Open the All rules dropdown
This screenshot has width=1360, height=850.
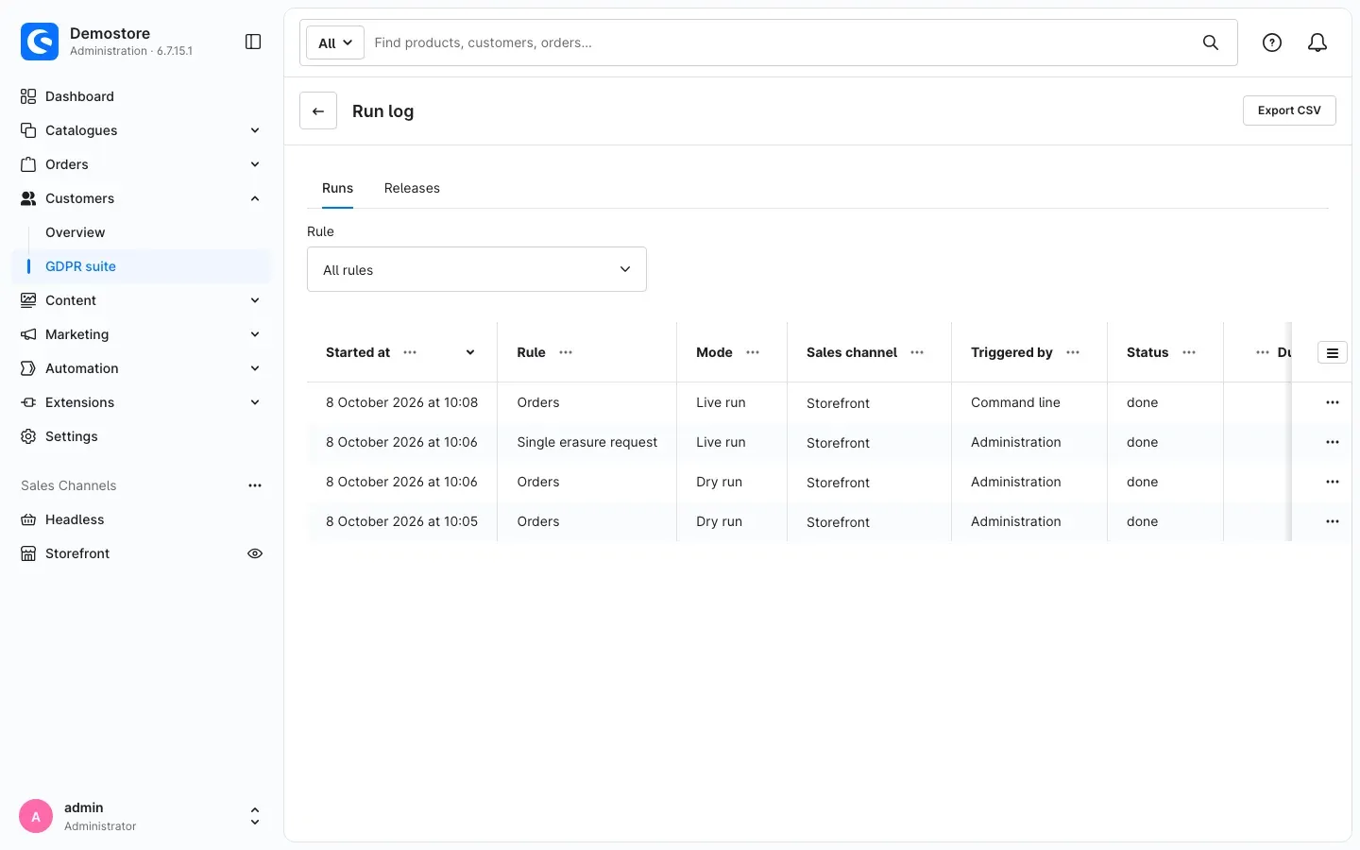[477, 269]
